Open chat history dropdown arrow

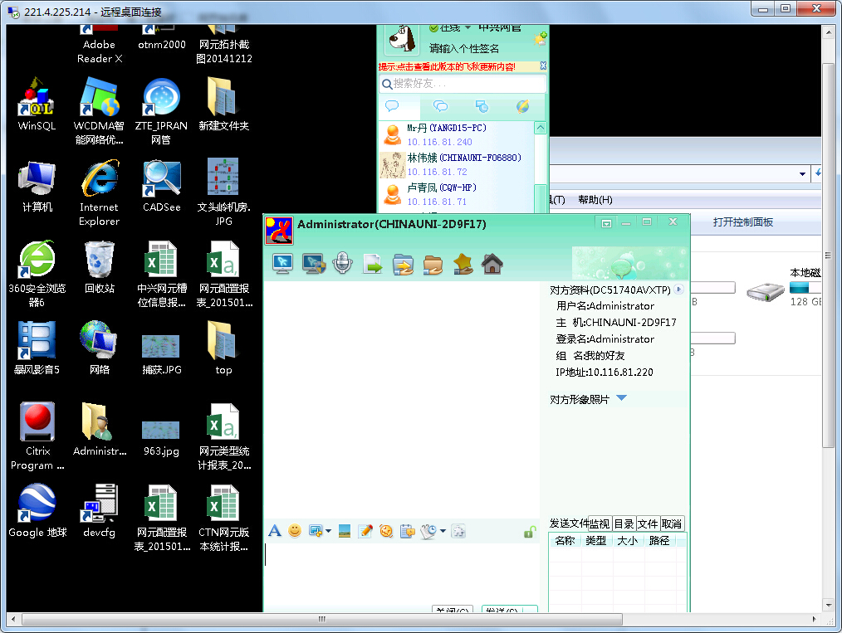(x=443, y=531)
